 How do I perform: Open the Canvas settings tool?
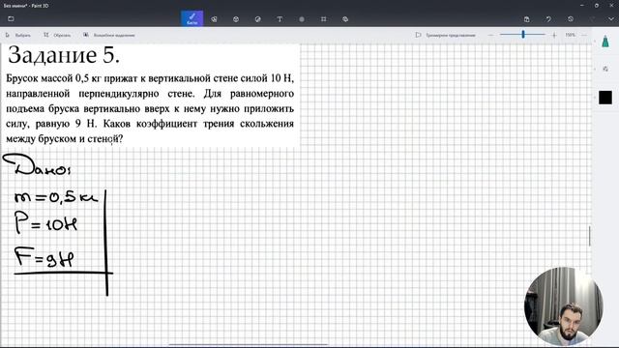[324, 19]
